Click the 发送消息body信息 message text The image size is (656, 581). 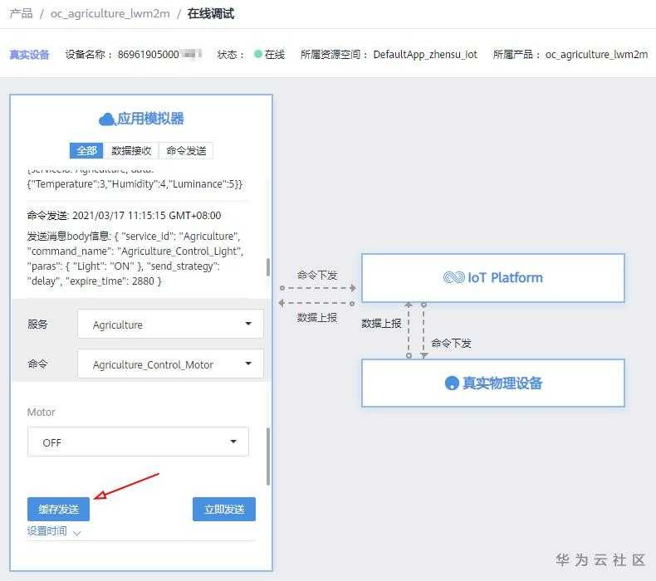pyautogui.click(x=135, y=258)
